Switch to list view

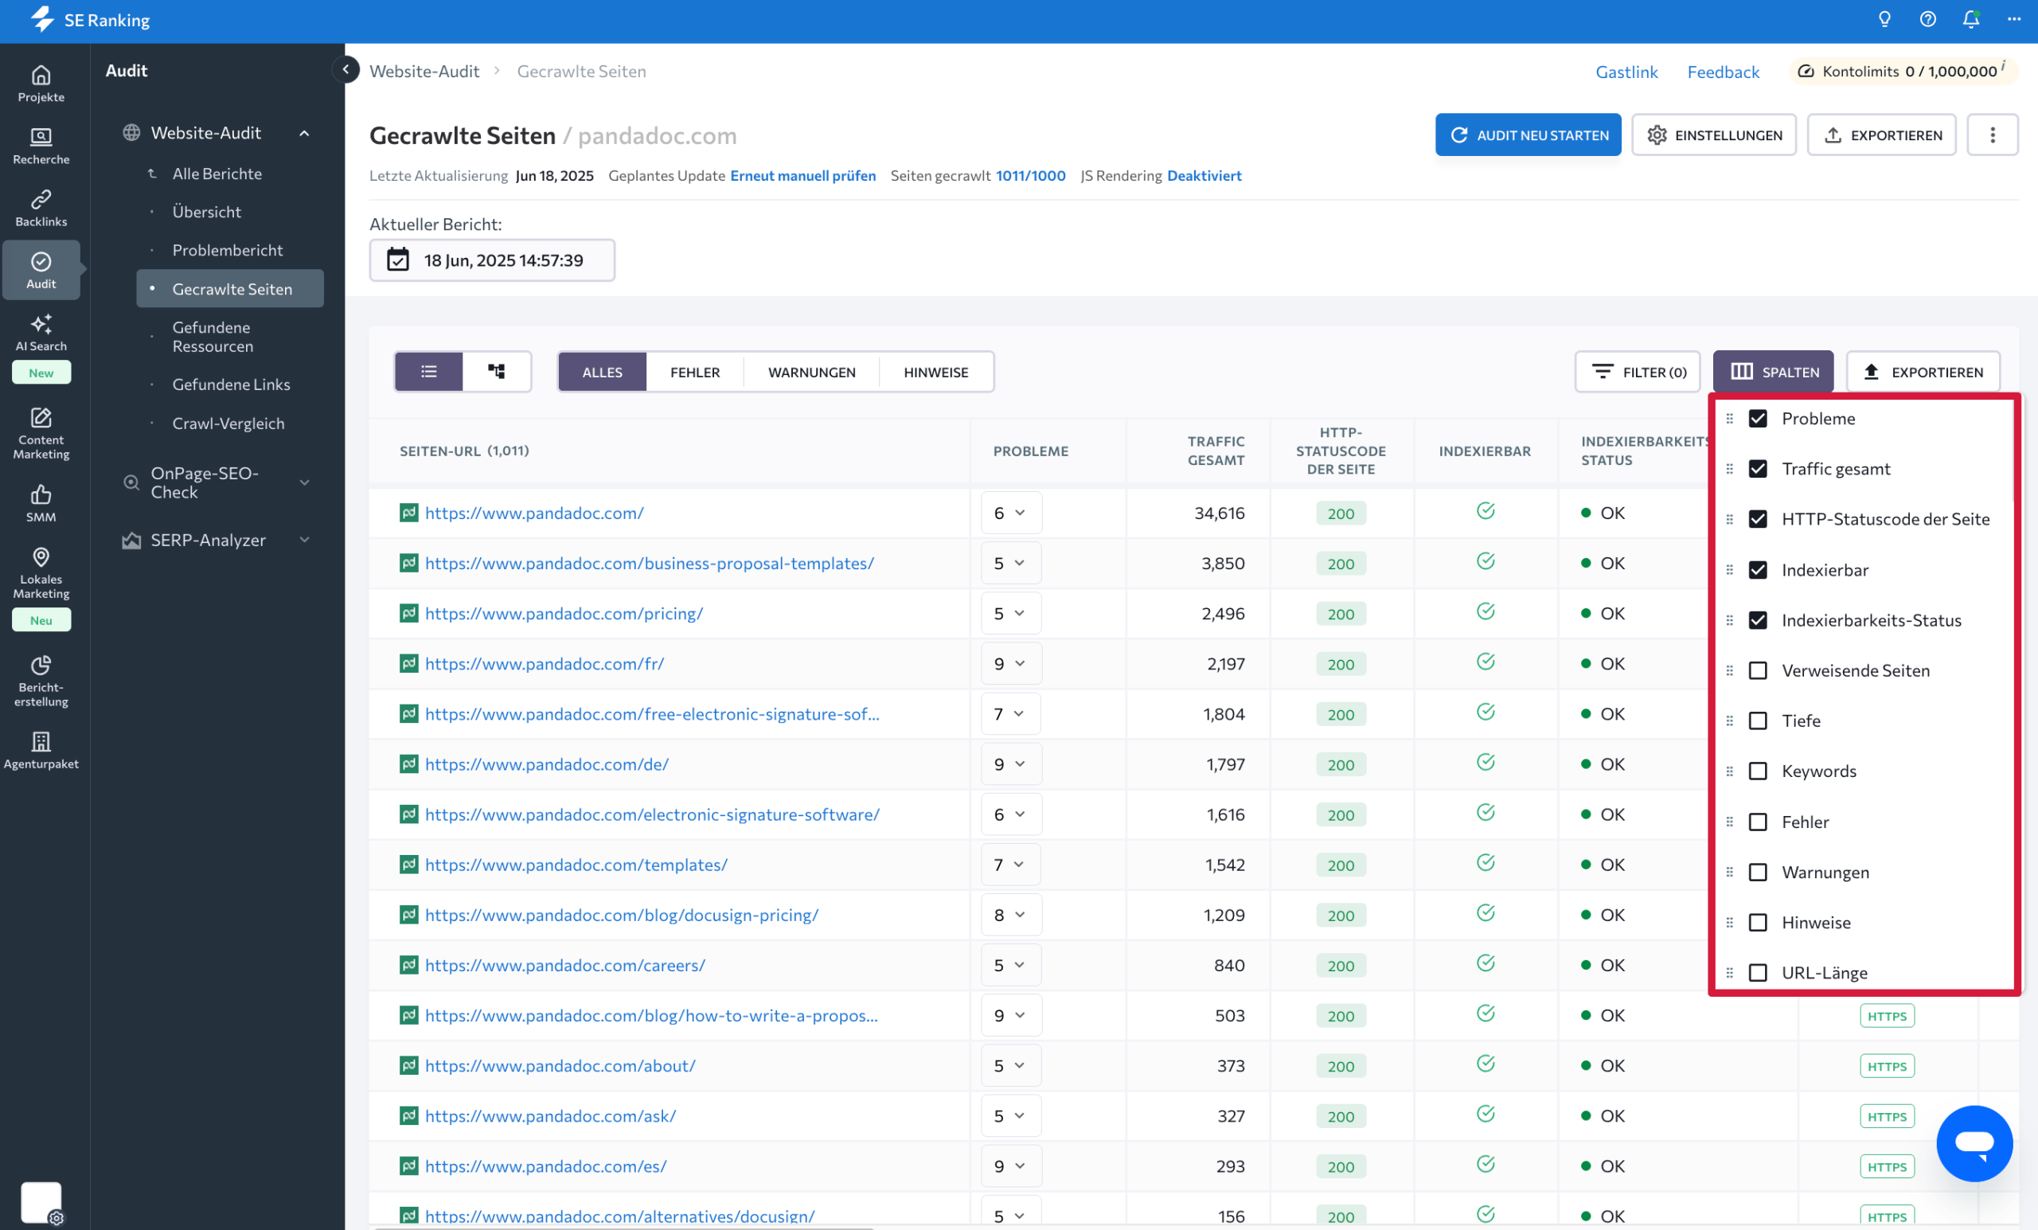(428, 372)
